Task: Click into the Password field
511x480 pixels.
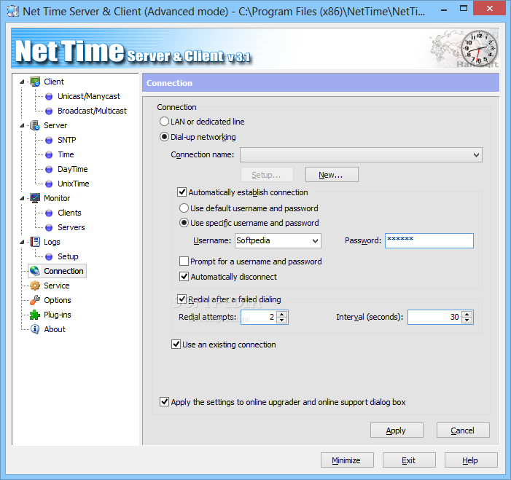Action: point(429,240)
